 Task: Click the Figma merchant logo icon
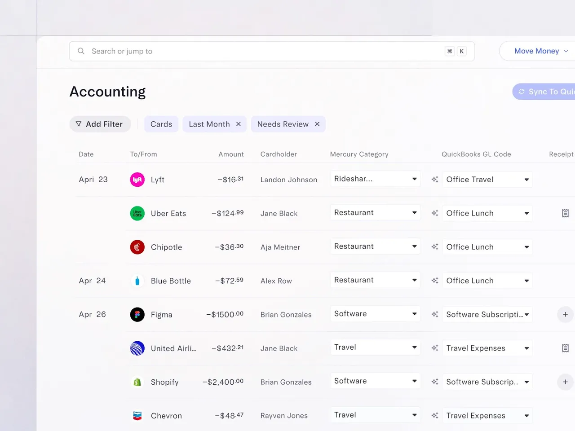pyautogui.click(x=137, y=314)
